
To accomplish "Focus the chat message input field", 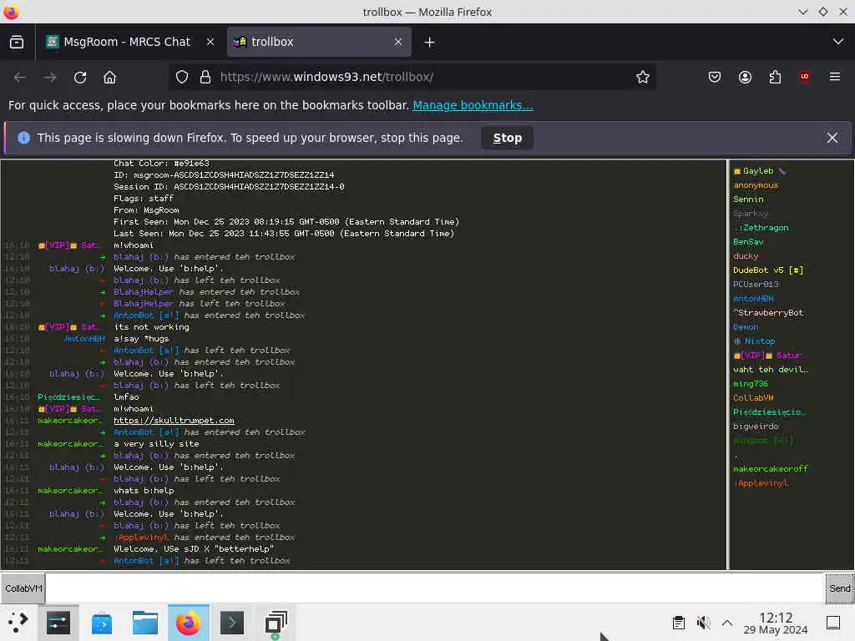I will [x=434, y=588].
